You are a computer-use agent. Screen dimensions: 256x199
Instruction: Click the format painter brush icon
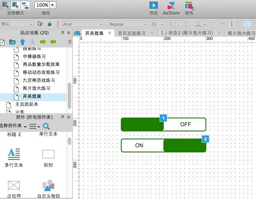50,24
